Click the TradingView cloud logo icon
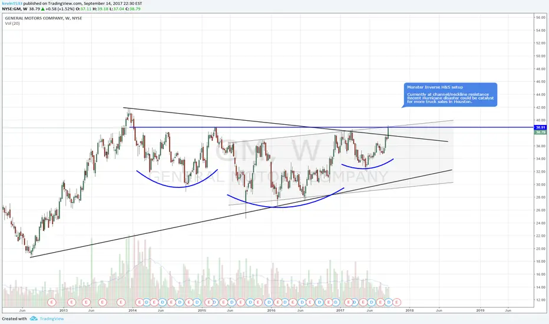Image resolution: width=549 pixels, height=324 pixels. tap(34, 318)
